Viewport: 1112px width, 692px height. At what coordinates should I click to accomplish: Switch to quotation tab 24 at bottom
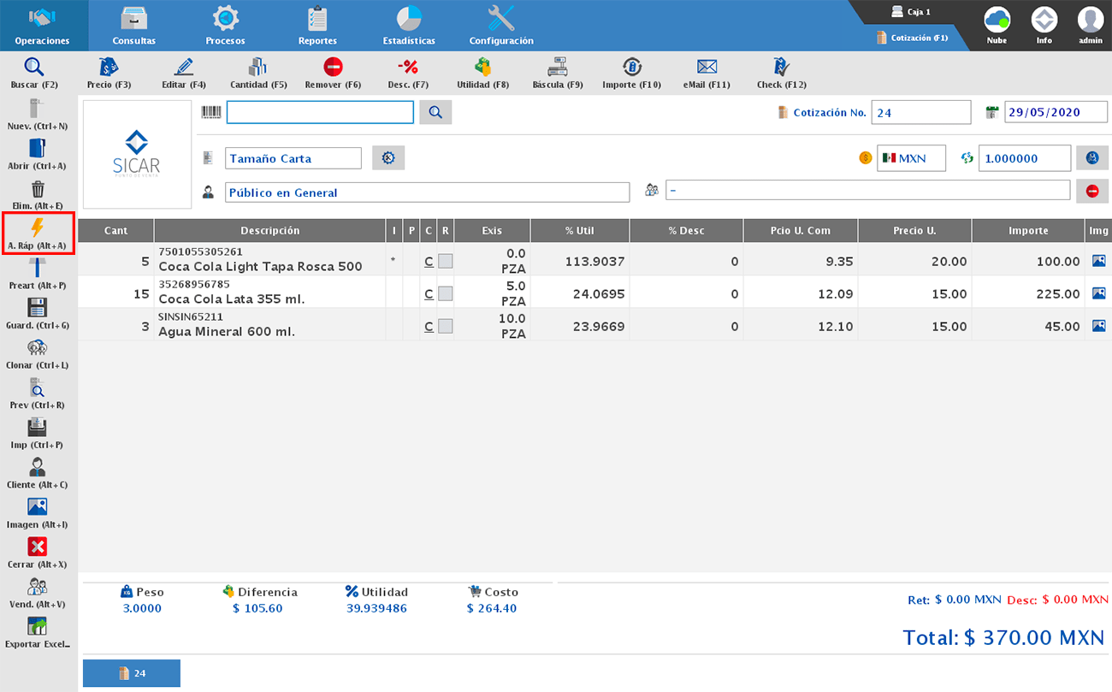132,673
